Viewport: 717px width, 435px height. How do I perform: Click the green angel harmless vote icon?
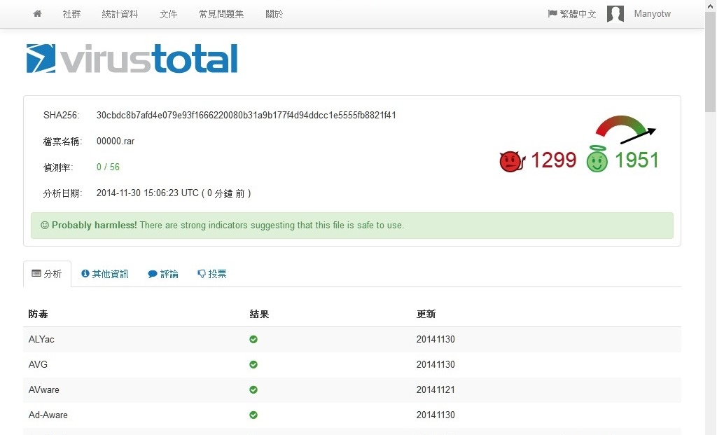coord(597,159)
